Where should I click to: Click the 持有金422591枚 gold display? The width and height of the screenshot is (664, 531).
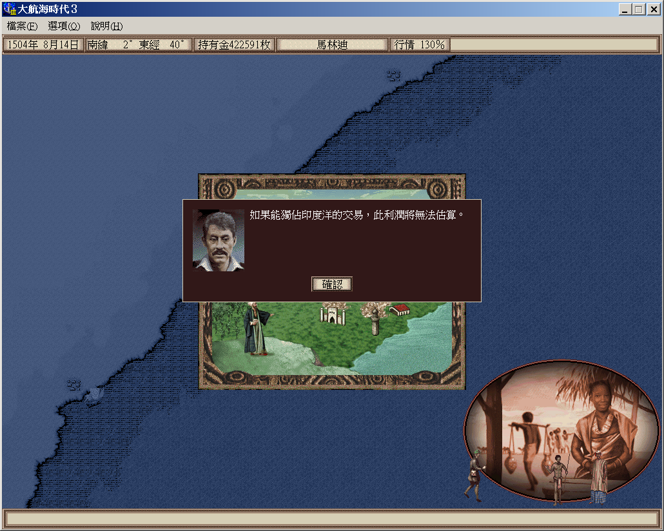click(234, 45)
